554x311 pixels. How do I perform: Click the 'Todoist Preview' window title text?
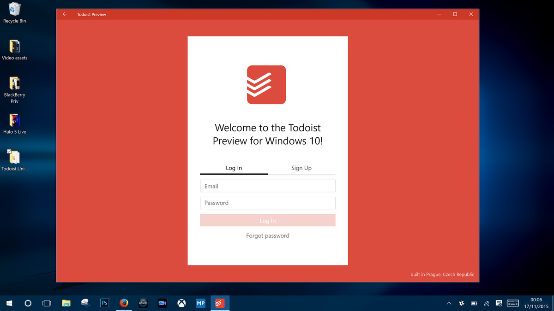pos(91,14)
